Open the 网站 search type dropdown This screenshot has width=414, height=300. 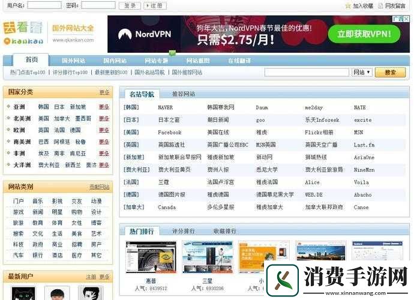tap(362, 72)
